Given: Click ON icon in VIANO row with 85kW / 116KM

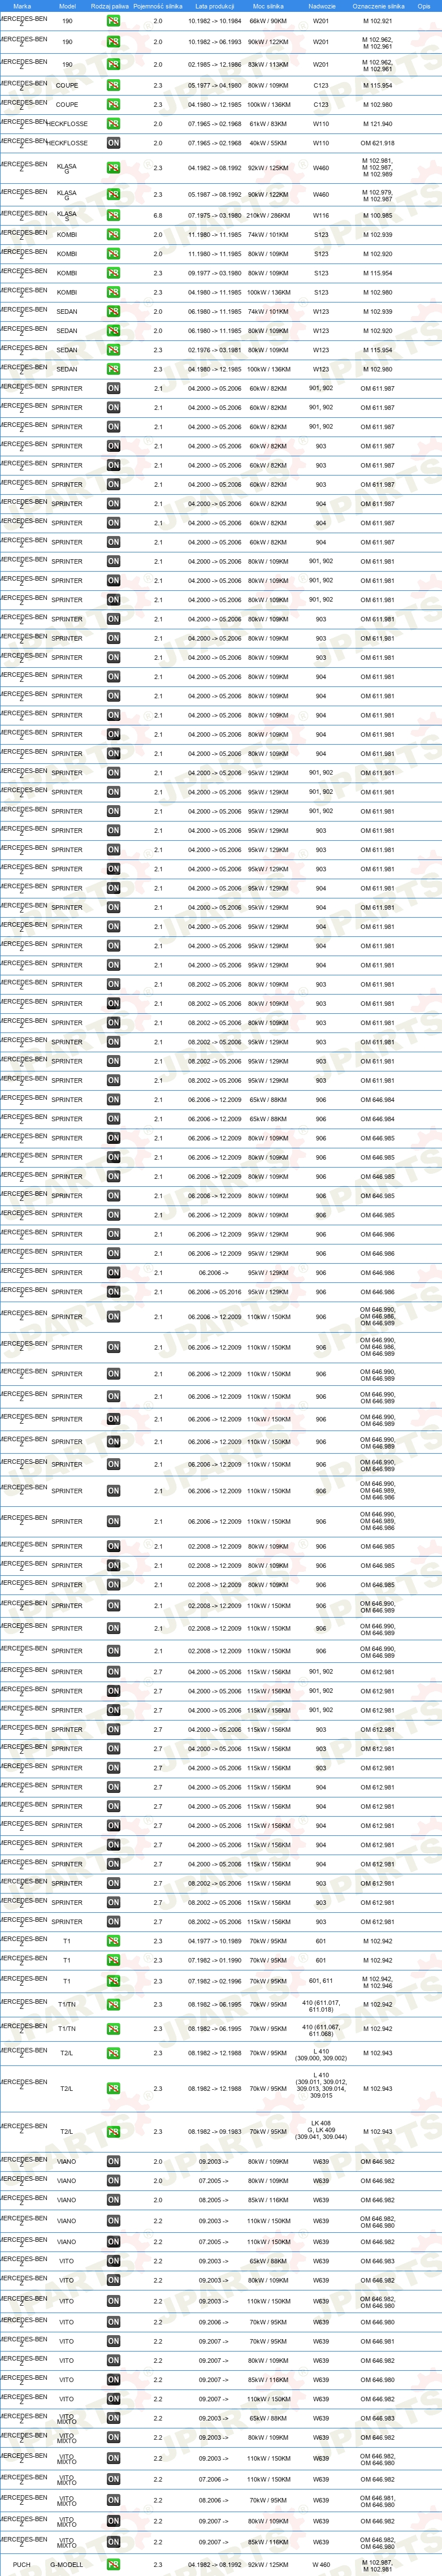Looking at the screenshot, I should 113,2201.
